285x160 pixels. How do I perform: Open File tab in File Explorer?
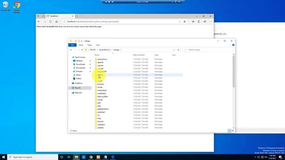pyautogui.click(x=72, y=45)
